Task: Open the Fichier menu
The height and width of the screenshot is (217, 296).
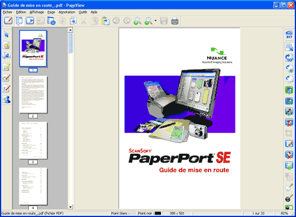Action: pyautogui.click(x=8, y=12)
